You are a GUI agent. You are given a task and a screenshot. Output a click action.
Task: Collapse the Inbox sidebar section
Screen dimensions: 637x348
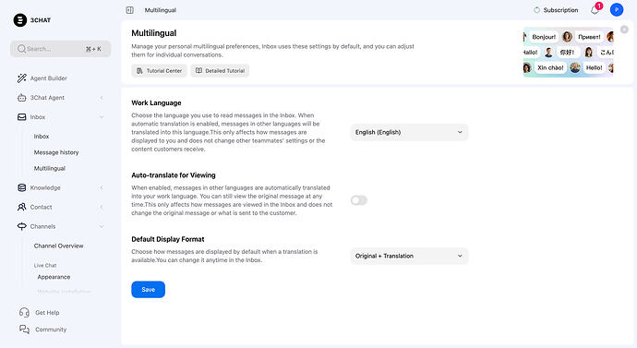102,117
